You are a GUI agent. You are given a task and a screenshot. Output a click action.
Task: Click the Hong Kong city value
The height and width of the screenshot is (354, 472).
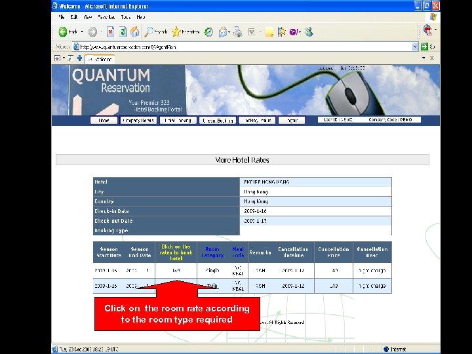tap(256, 191)
